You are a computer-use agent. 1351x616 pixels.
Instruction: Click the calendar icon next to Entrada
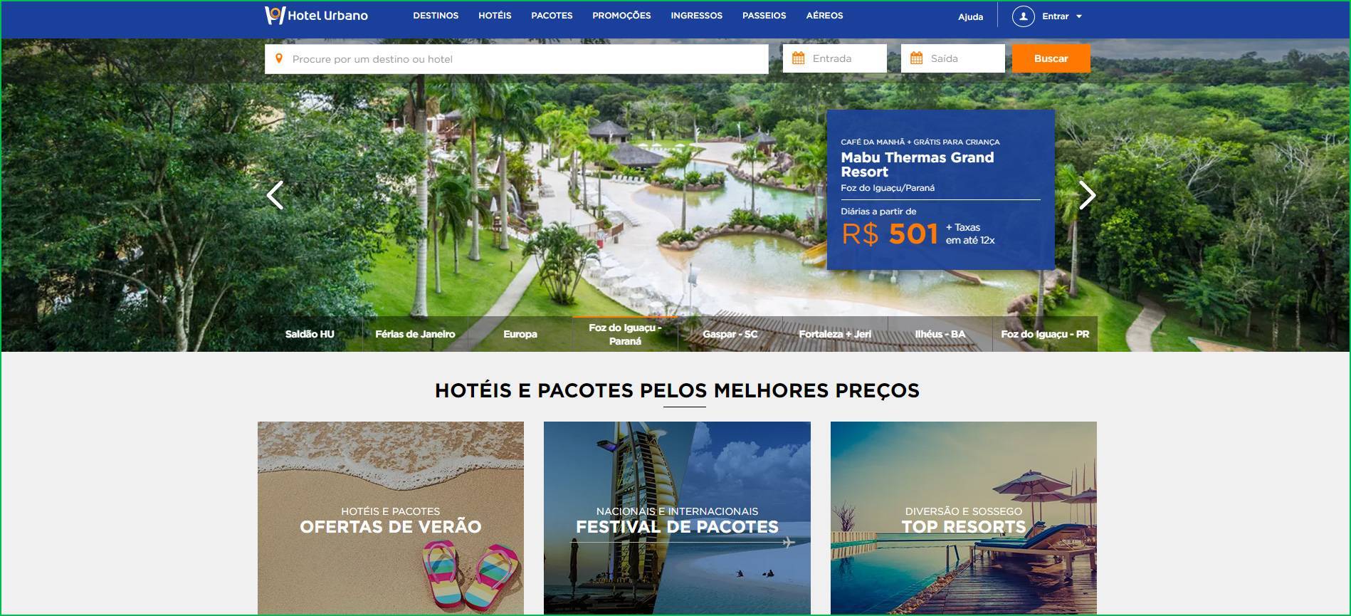pos(798,58)
